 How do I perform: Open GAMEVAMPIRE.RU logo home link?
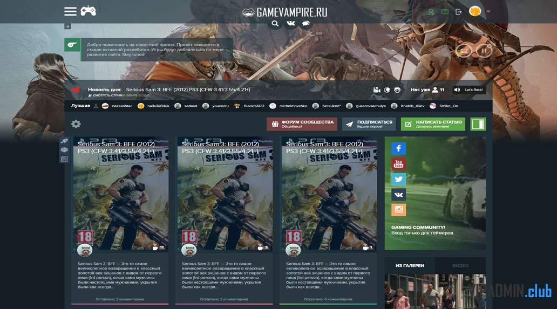[284, 12]
